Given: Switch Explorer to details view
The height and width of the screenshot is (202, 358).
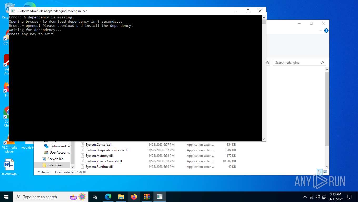Looking at the screenshot, I should coord(320,172).
